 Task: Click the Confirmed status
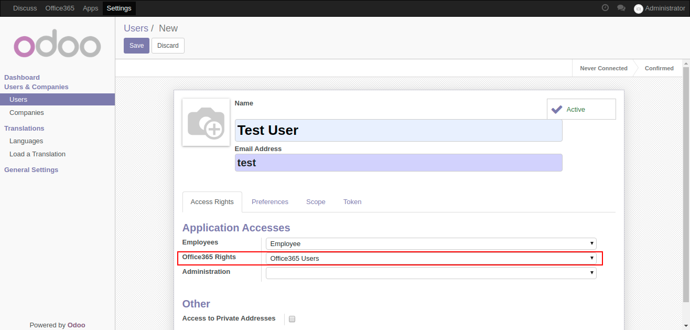[x=659, y=68]
